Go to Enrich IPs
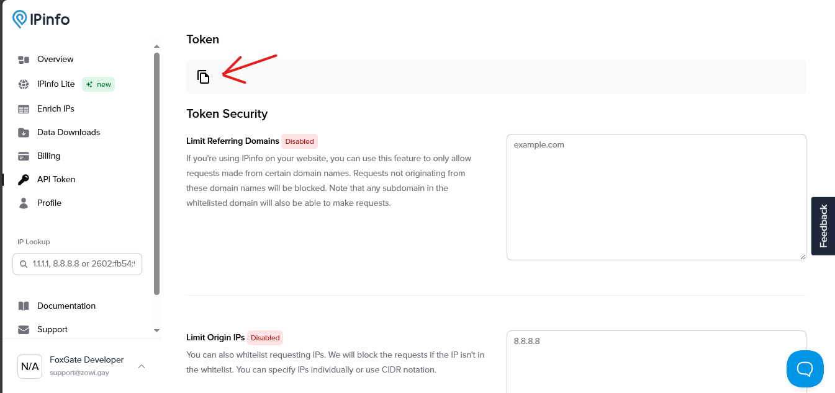The width and height of the screenshot is (835, 393). (56, 109)
